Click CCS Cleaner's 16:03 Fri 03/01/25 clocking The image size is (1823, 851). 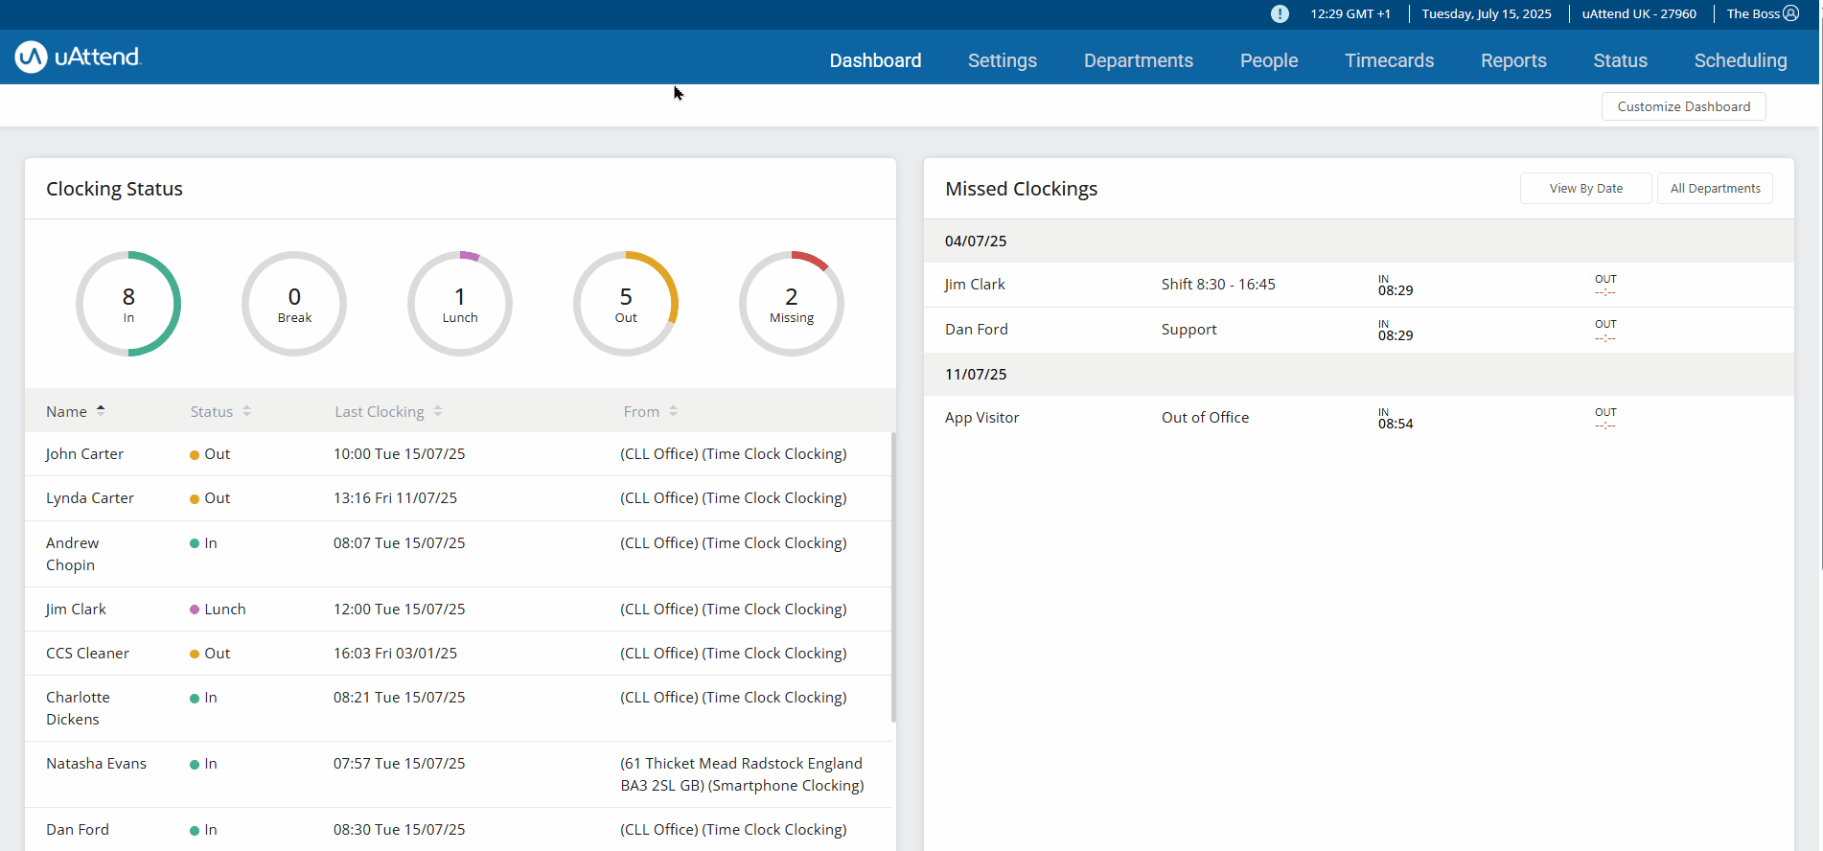(395, 653)
